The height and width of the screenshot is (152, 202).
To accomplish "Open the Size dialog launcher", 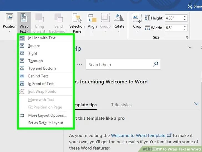I will tap(187, 38).
